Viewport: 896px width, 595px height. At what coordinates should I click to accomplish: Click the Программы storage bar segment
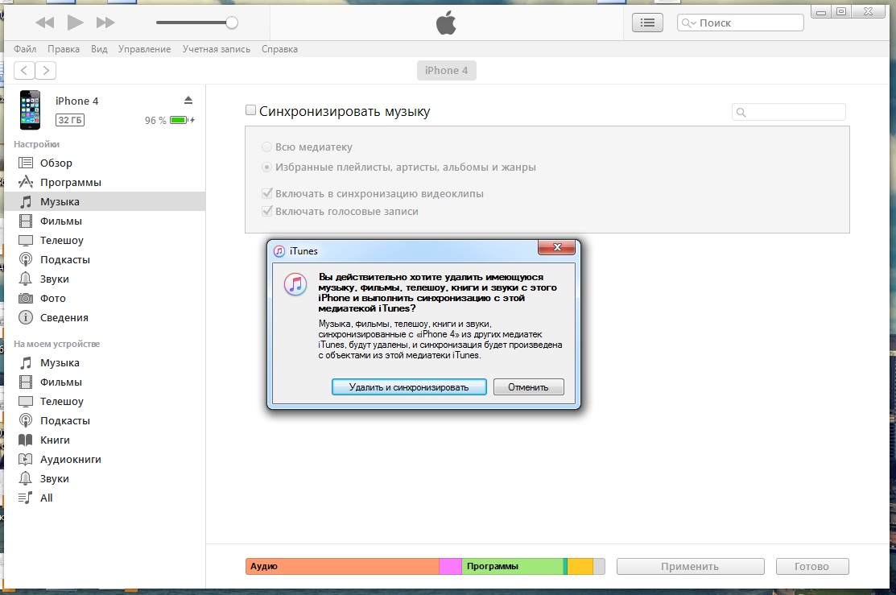513,567
